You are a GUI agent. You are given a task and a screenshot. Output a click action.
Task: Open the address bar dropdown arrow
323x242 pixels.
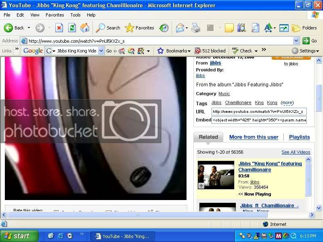click(x=296, y=41)
